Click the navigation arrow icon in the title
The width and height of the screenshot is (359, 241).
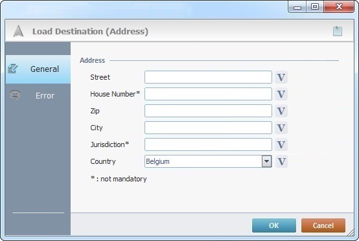[18, 31]
